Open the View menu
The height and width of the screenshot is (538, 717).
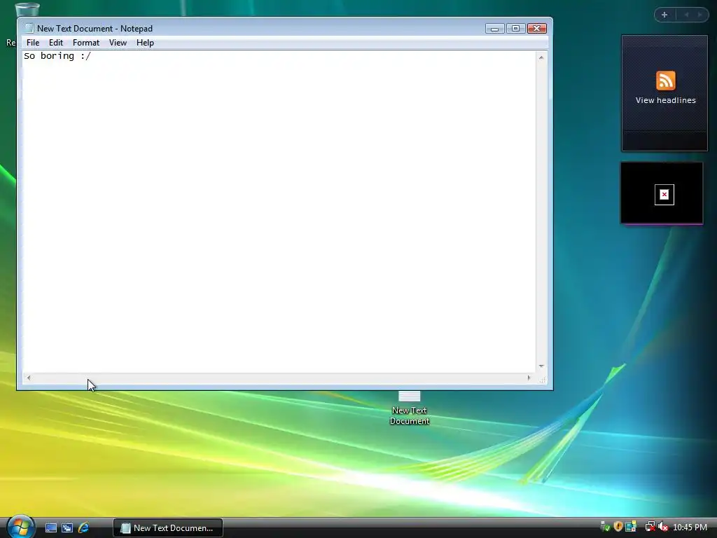click(x=118, y=43)
